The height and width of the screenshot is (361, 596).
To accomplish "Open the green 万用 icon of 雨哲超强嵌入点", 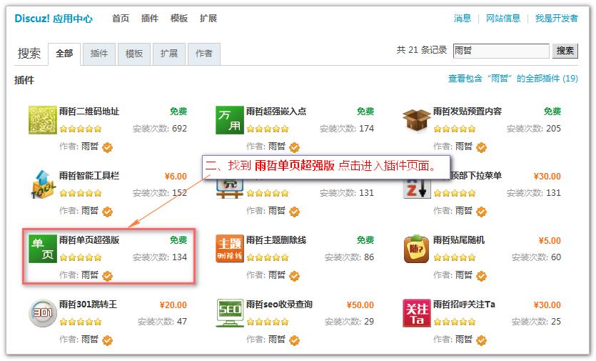I will [230, 120].
